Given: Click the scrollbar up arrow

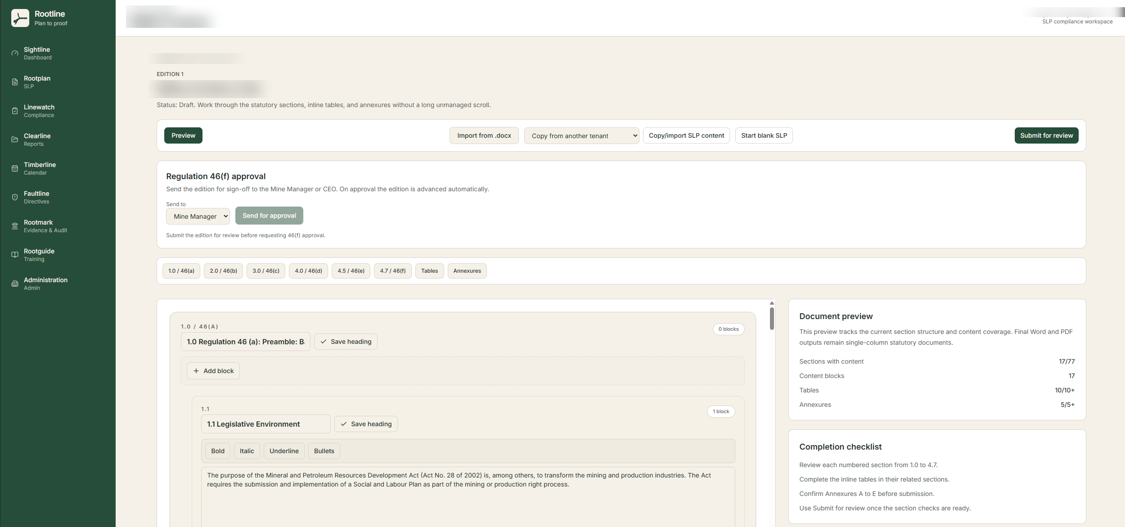Looking at the screenshot, I should click(772, 303).
